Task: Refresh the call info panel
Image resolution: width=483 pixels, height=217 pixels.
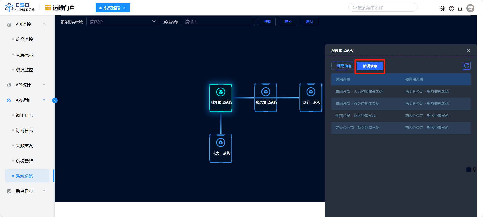Action: pos(466,66)
